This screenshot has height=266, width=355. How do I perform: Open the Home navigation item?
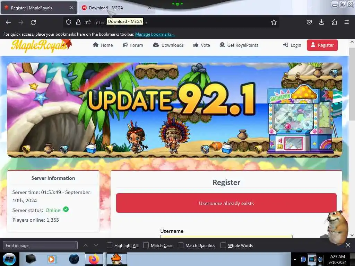(103, 45)
